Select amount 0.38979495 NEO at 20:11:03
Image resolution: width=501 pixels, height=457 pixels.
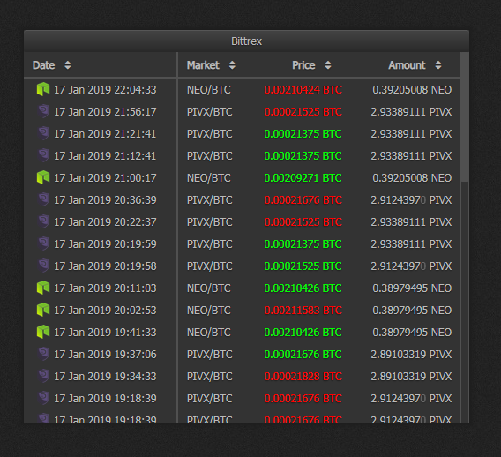click(412, 288)
